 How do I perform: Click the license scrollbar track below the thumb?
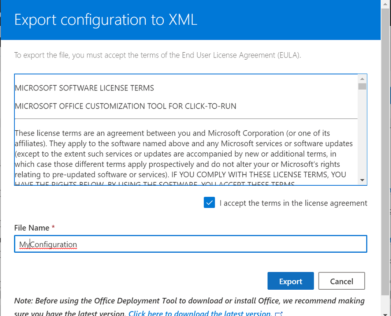click(x=362, y=133)
